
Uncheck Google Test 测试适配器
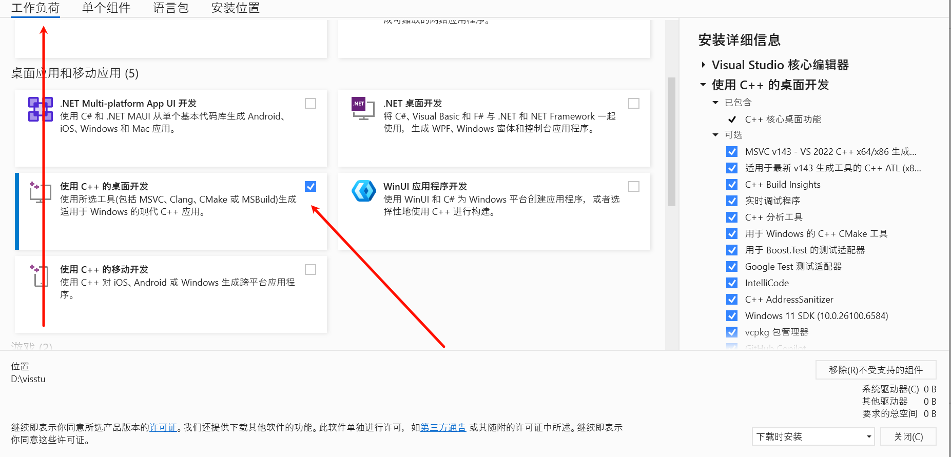click(732, 267)
